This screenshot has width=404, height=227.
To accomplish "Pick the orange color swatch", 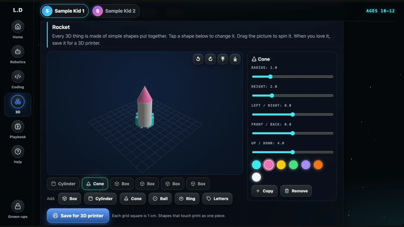I will [x=318, y=165].
